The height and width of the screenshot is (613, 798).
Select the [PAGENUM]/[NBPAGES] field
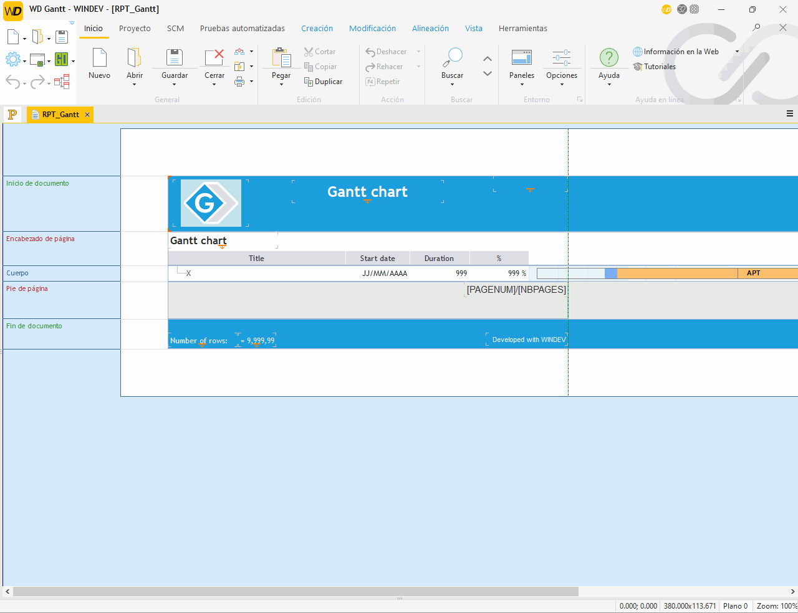(516, 290)
